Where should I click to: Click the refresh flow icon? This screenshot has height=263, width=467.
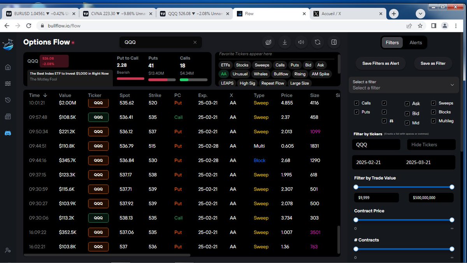pos(318,42)
